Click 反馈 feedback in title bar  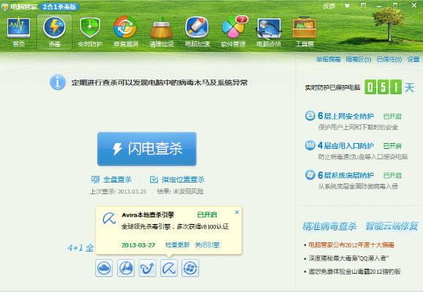click(329, 6)
